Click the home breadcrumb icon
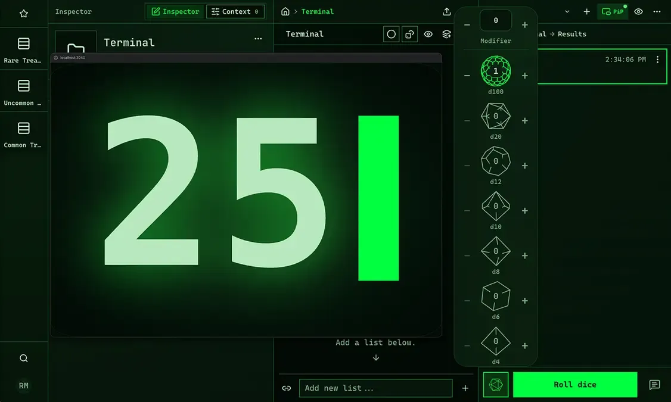The width and height of the screenshot is (671, 402). pos(285,11)
